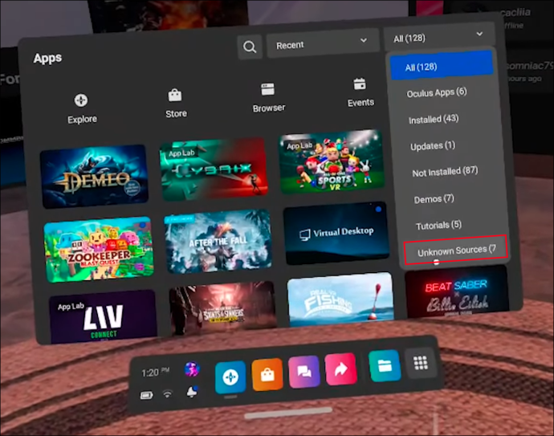Choose Updates (1) filter
Viewport: 554px width, 436px height.
point(433,145)
